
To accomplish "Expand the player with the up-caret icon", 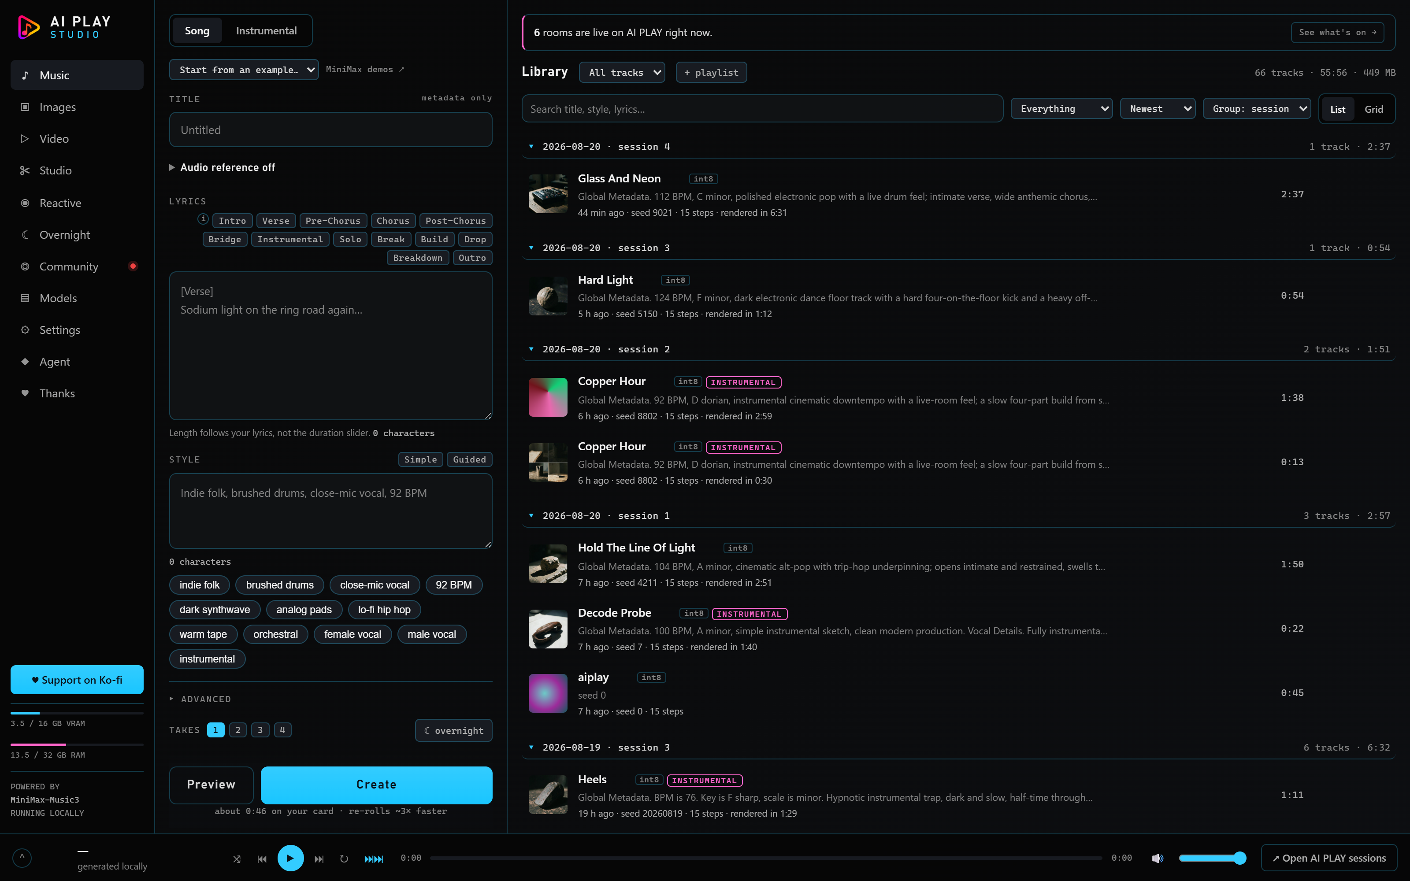I will click(x=22, y=857).
